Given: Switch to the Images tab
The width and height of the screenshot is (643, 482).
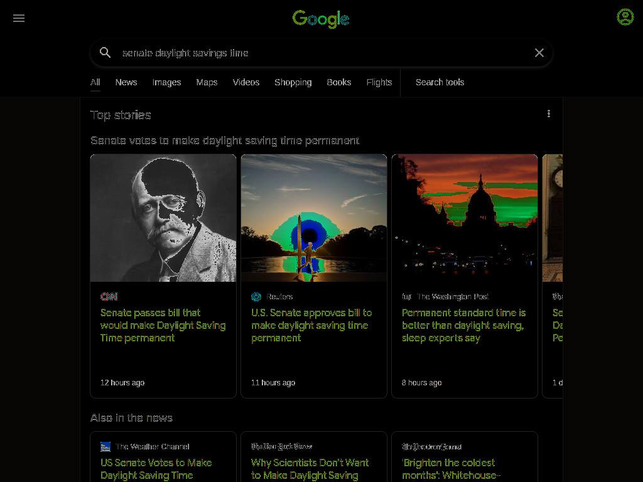Looking at the screenshot, I should coord(166,82).
